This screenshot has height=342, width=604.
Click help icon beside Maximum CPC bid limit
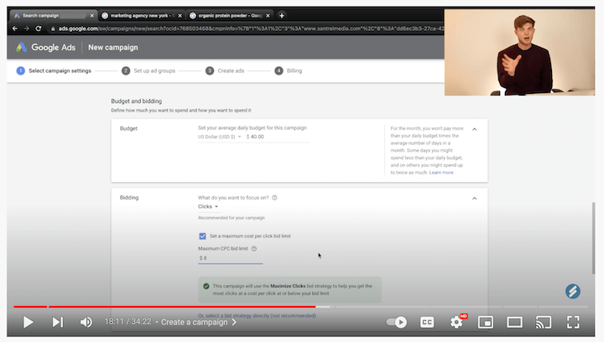click(x=254, y=249)
